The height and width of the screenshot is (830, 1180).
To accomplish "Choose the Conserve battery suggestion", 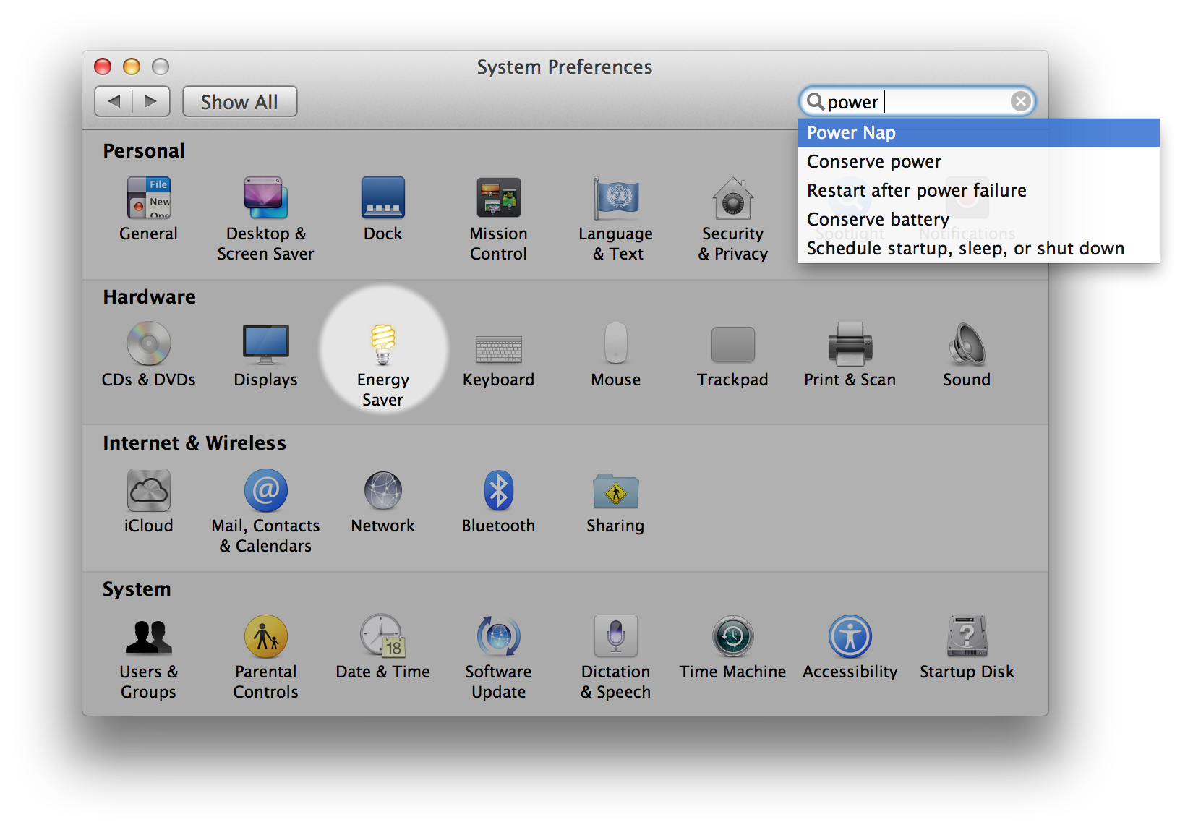I will [979, 220].
